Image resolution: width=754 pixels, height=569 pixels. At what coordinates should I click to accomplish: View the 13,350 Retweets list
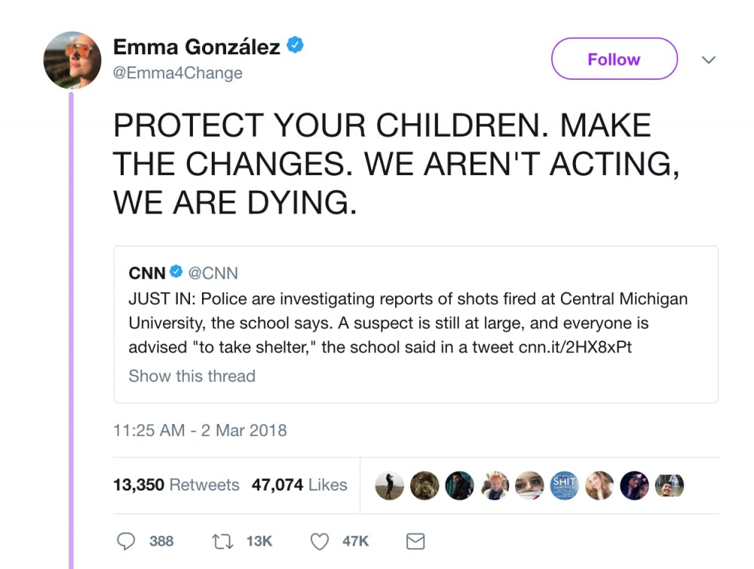pyautogui.click(x=176, y=484)
